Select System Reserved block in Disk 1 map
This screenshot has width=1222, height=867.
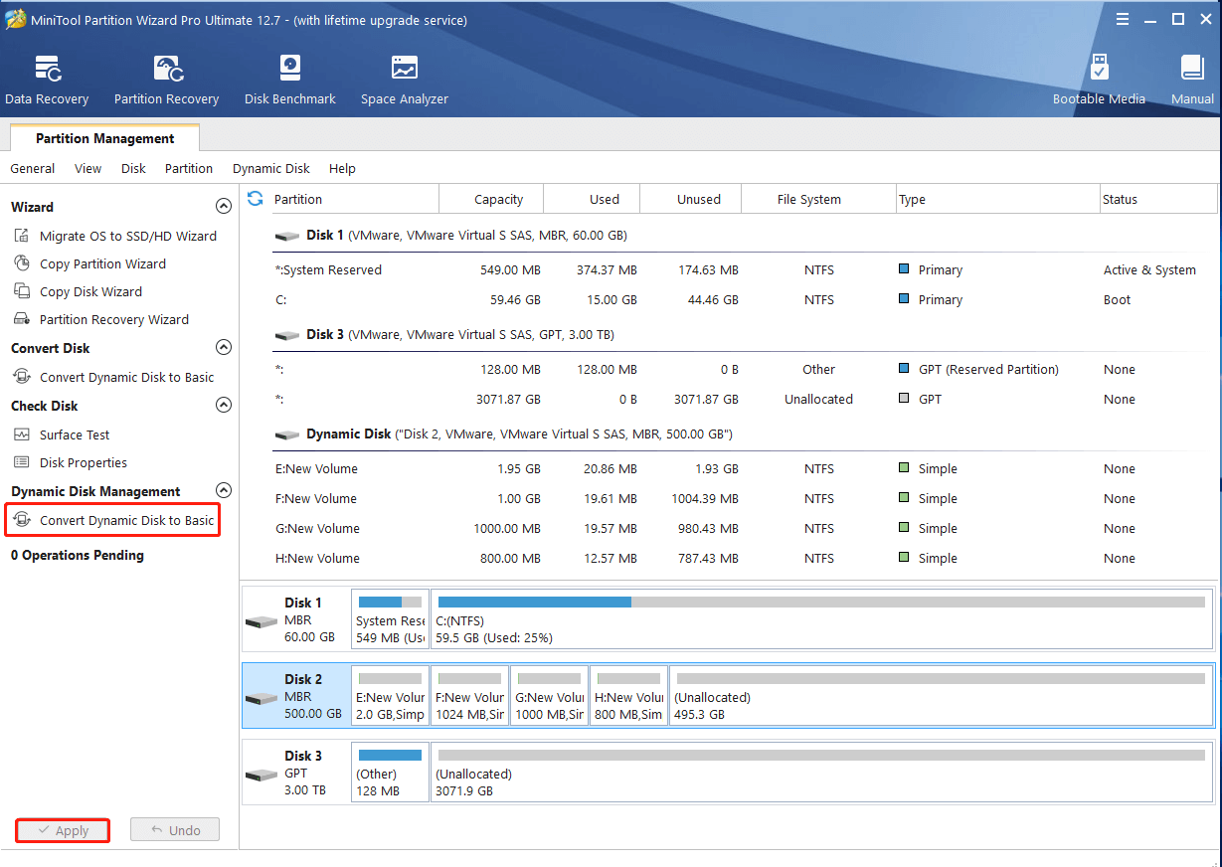pyautogui.click(x=390, y=619)
